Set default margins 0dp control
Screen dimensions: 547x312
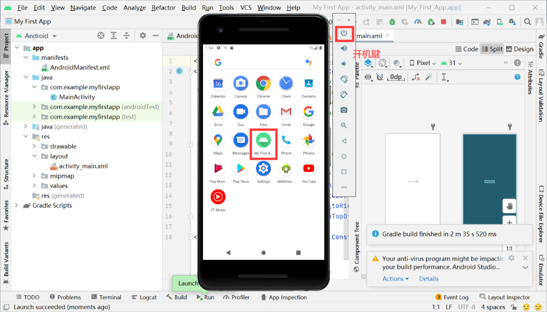396,77
